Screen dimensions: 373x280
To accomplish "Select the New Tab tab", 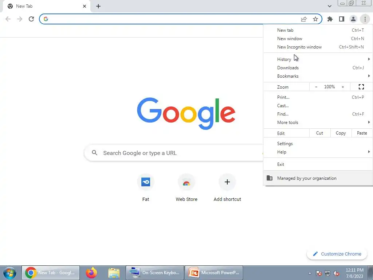I will tap(46, 6).
